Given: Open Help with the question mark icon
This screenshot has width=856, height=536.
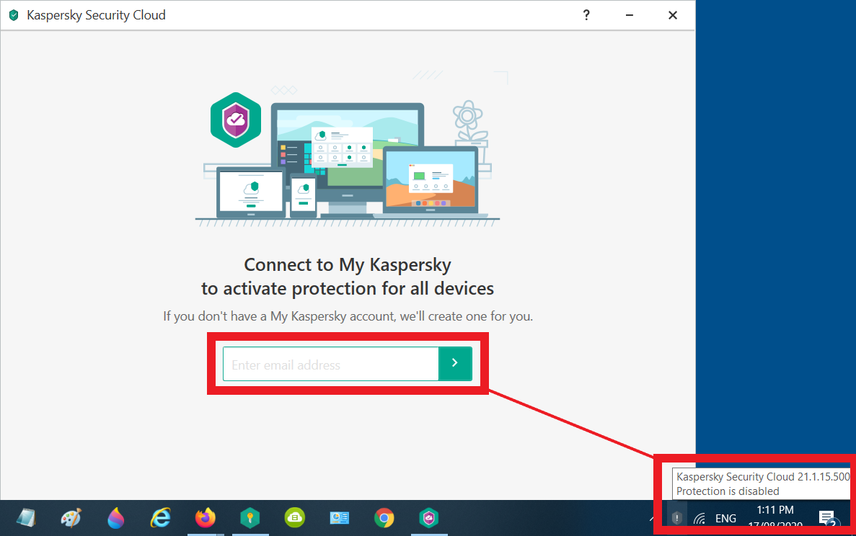Looking at the screenshot, I should point(586,15).
